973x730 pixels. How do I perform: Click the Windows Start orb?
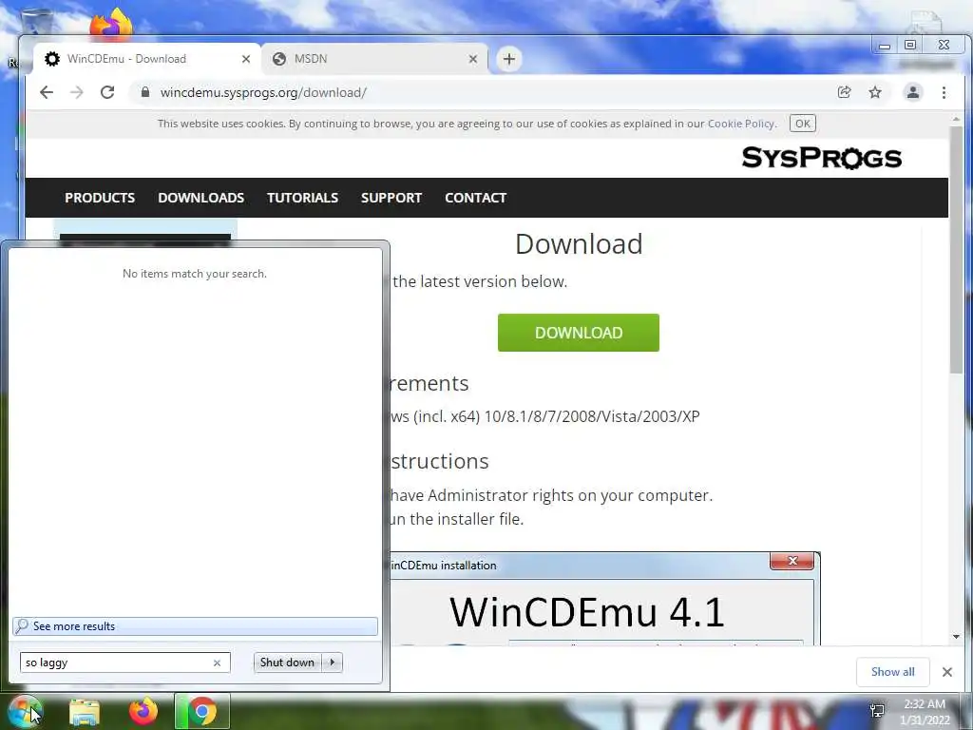(25, 711)
